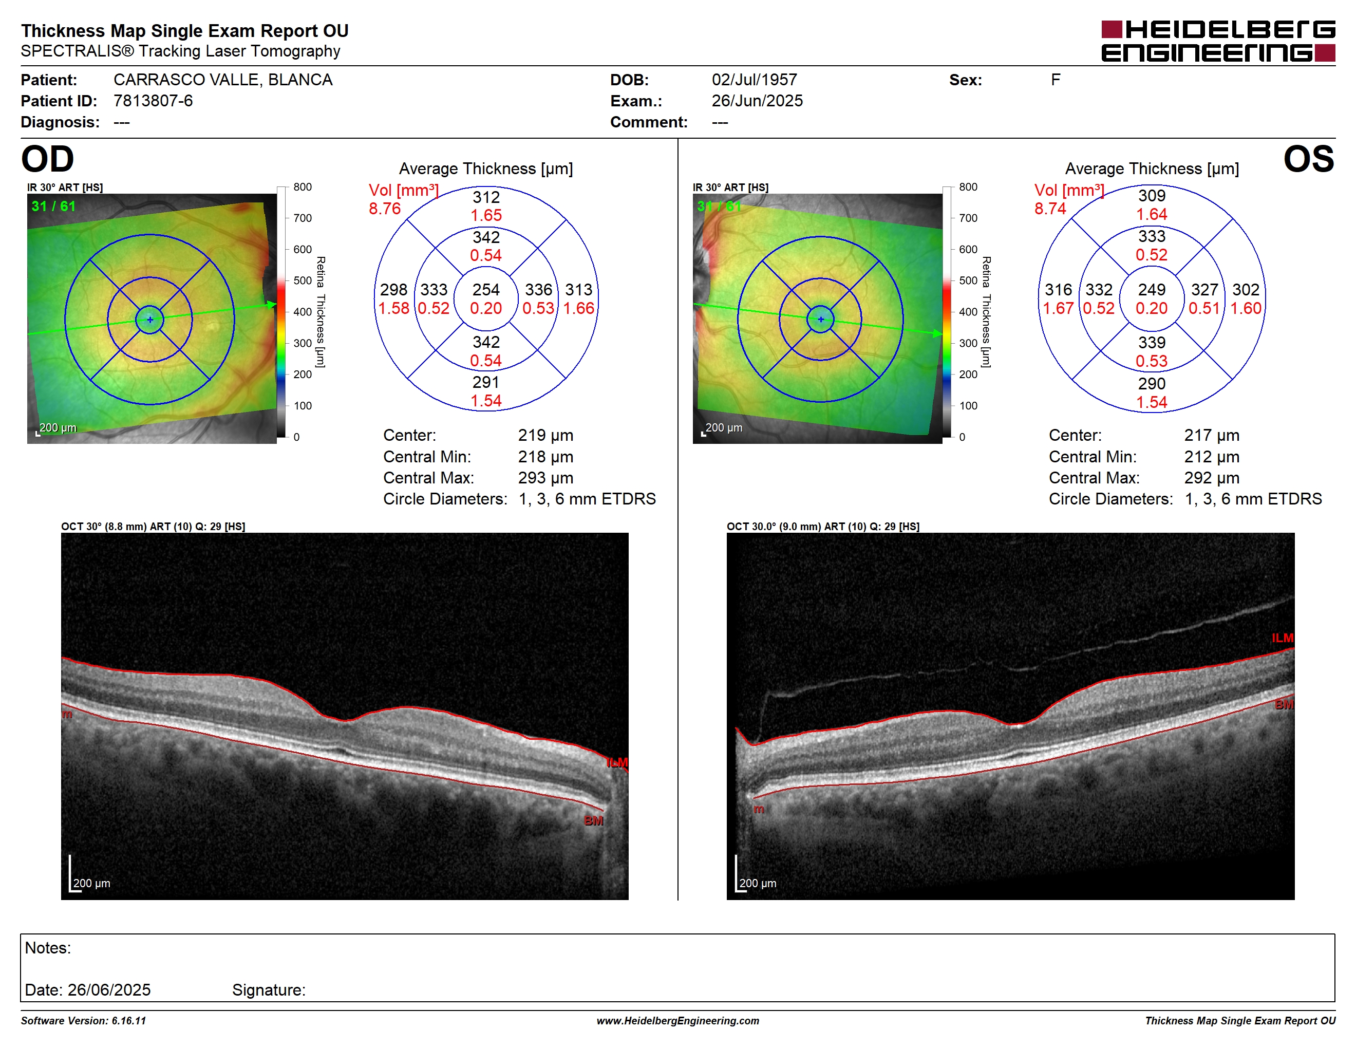The image size is (1356, 1048).
Task: Click the OS eye heading
Action: 1308,159
